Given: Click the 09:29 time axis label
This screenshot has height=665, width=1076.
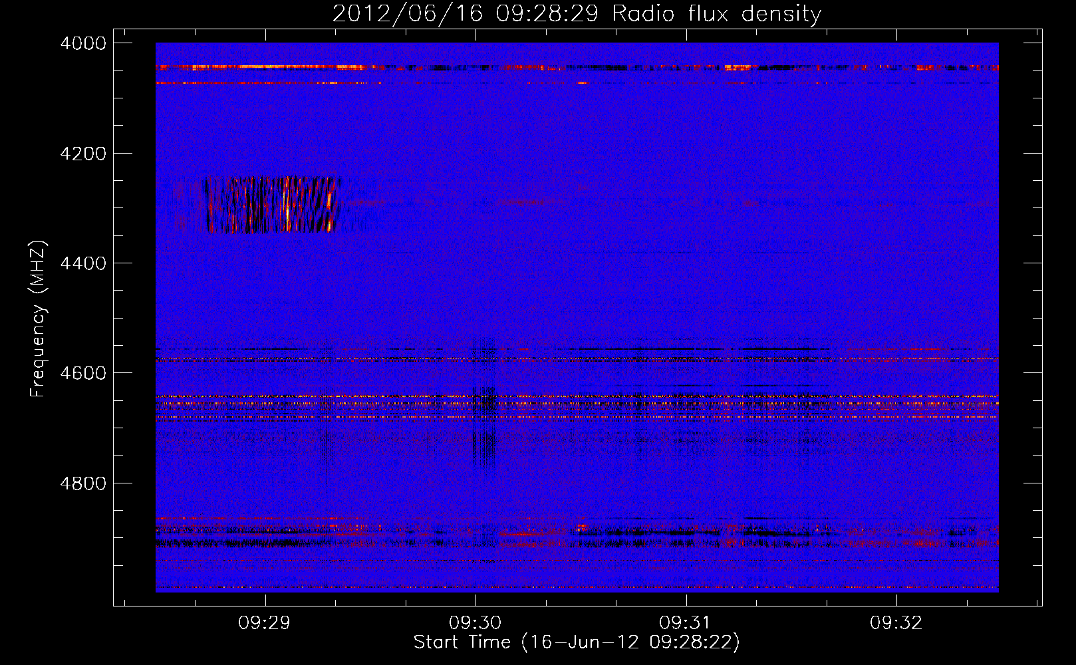Looking at the screenshot, I should [265, 622].
